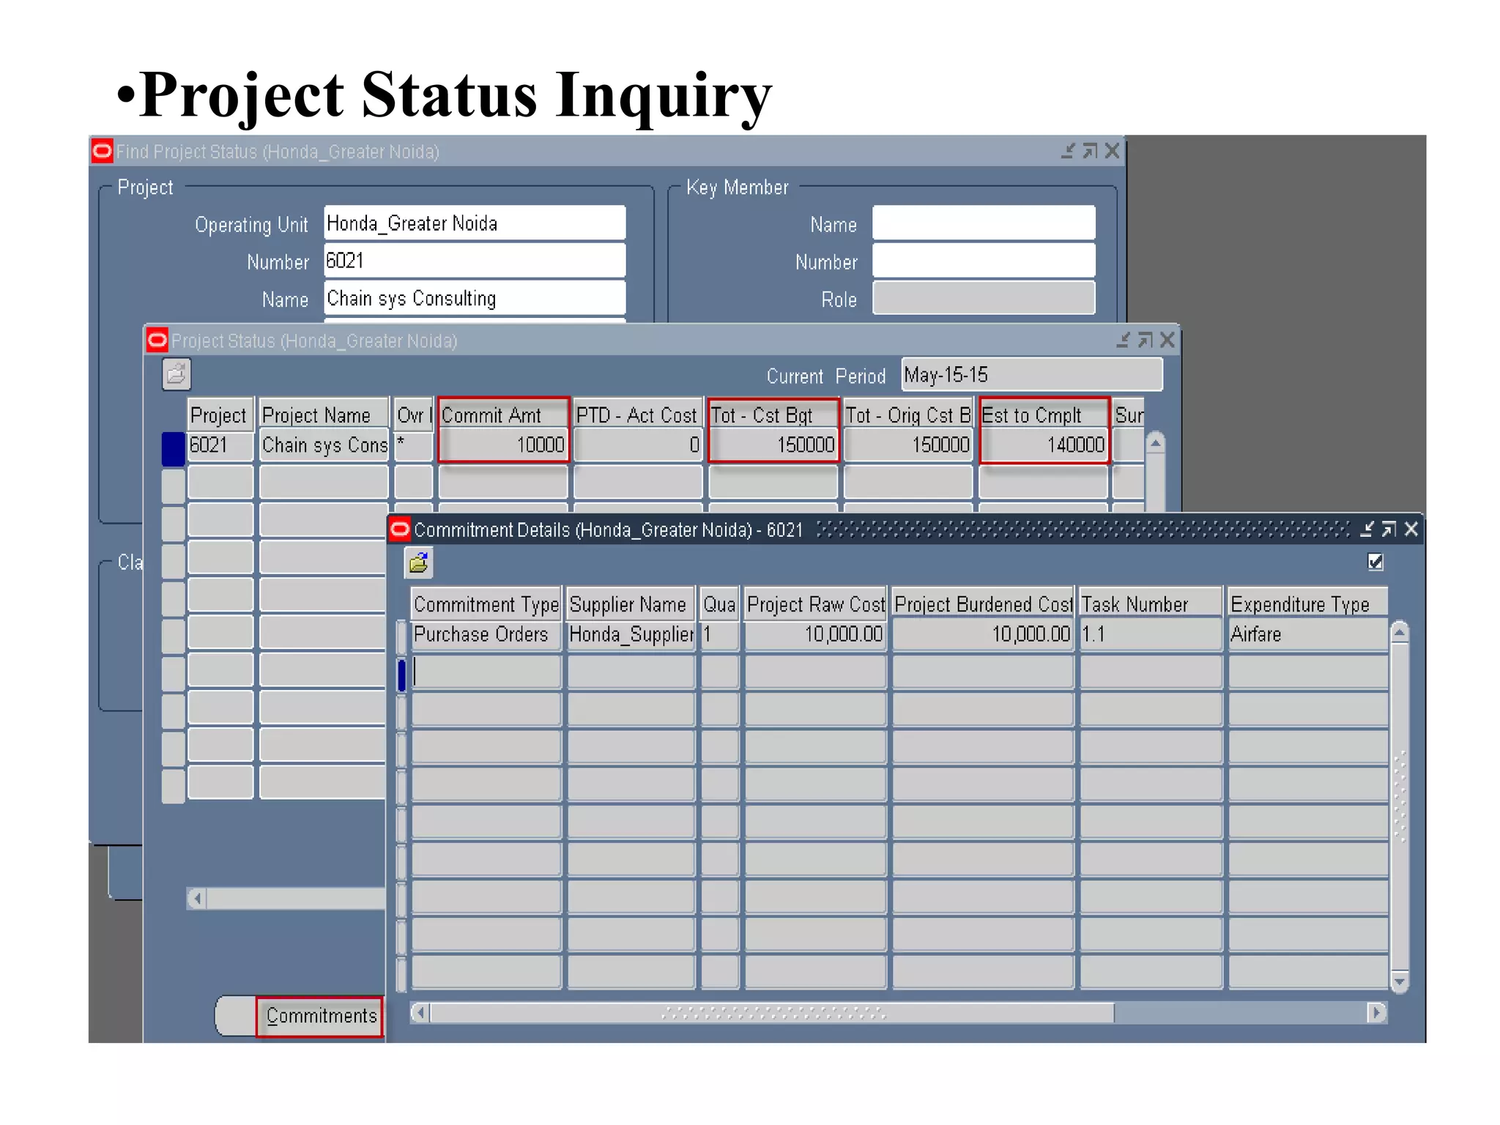Select the Est to Cmplt column header
This screenshot has height=1125, width=1500.
click(1043, 415)
